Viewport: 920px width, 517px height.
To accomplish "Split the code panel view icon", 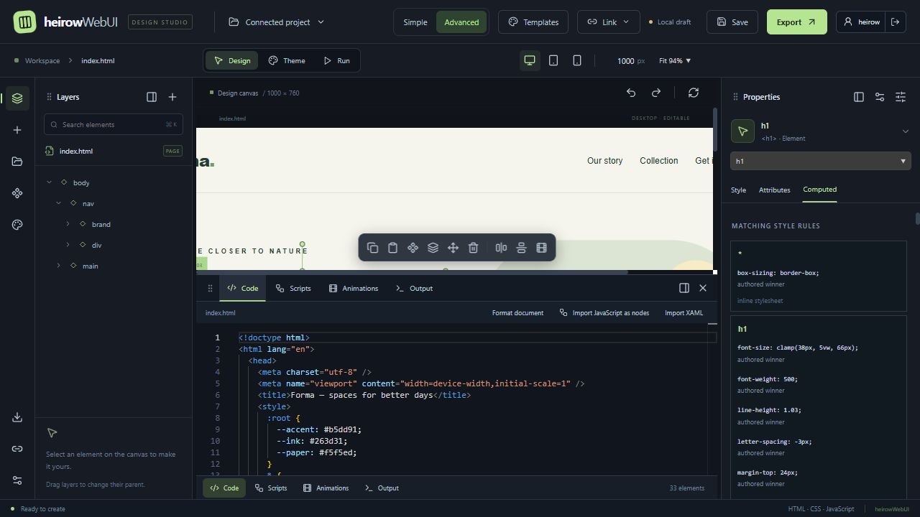I will tap(684, 288).
